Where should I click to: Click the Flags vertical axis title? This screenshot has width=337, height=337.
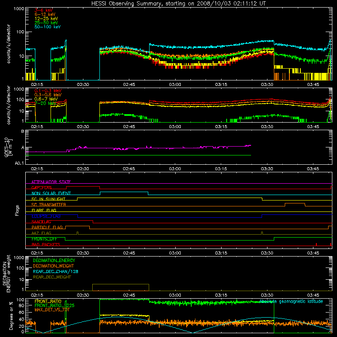(17, 210)
